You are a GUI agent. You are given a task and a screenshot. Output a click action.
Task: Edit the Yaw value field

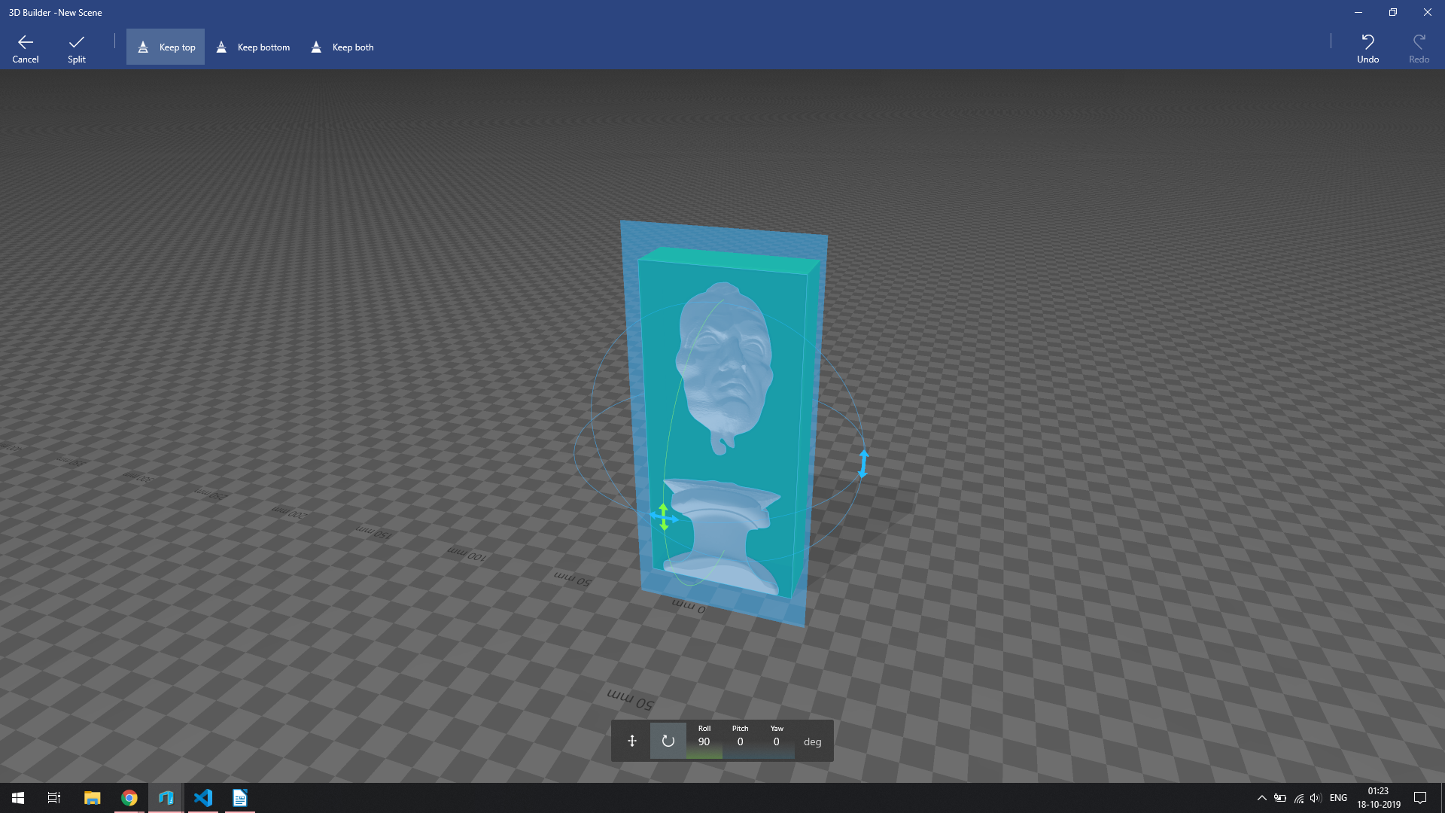[776, 741]
